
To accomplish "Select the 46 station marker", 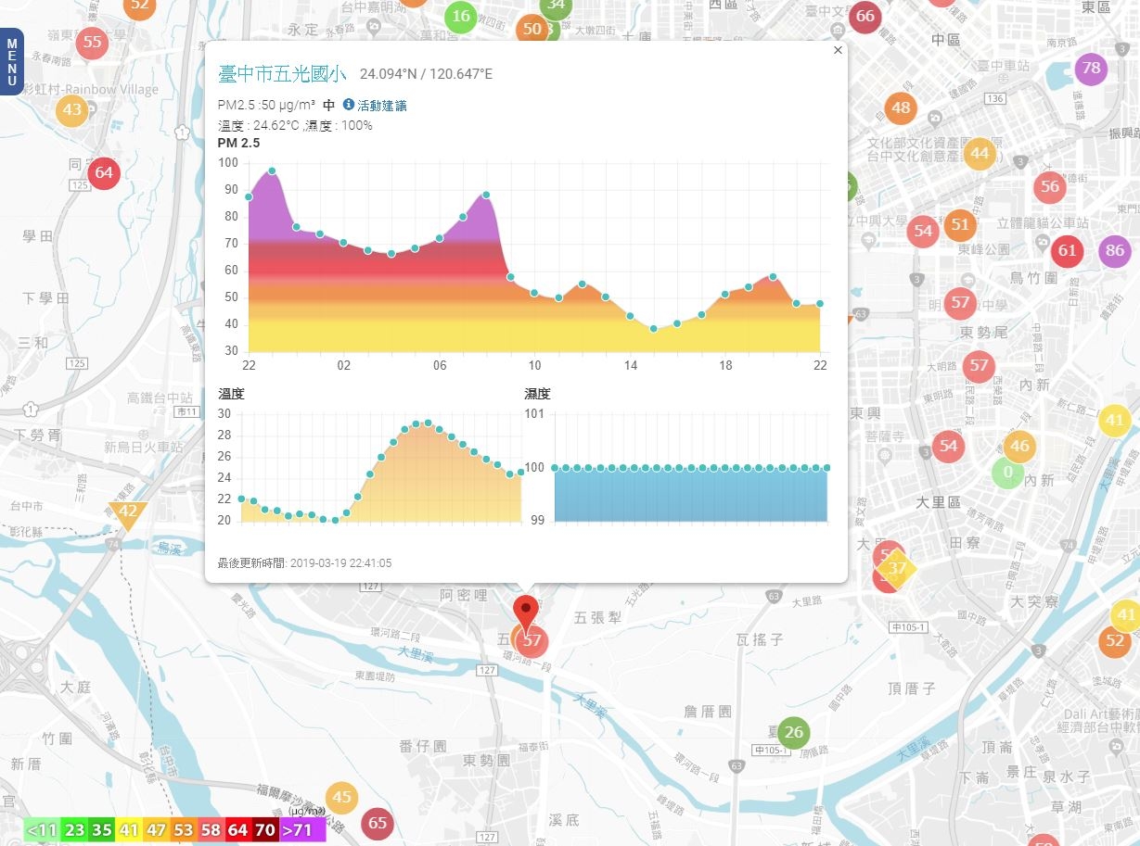I will 1019,447.
